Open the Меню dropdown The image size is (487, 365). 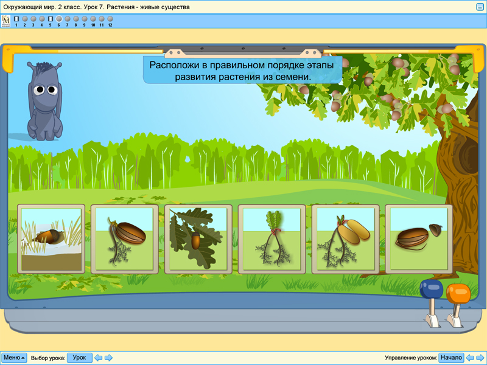pos(14,358)
